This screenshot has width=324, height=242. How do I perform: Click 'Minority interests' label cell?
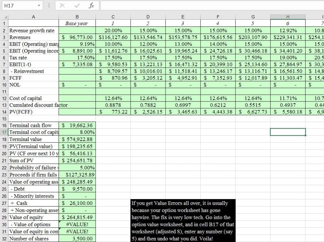[x=33, y=196]
